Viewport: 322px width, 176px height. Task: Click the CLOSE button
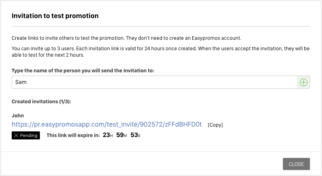296,164
